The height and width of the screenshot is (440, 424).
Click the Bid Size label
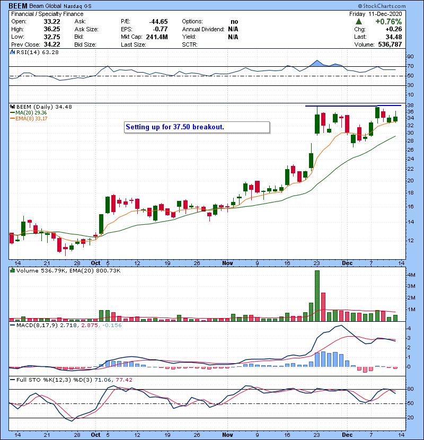pyautogui.click(x=85, y=45)
